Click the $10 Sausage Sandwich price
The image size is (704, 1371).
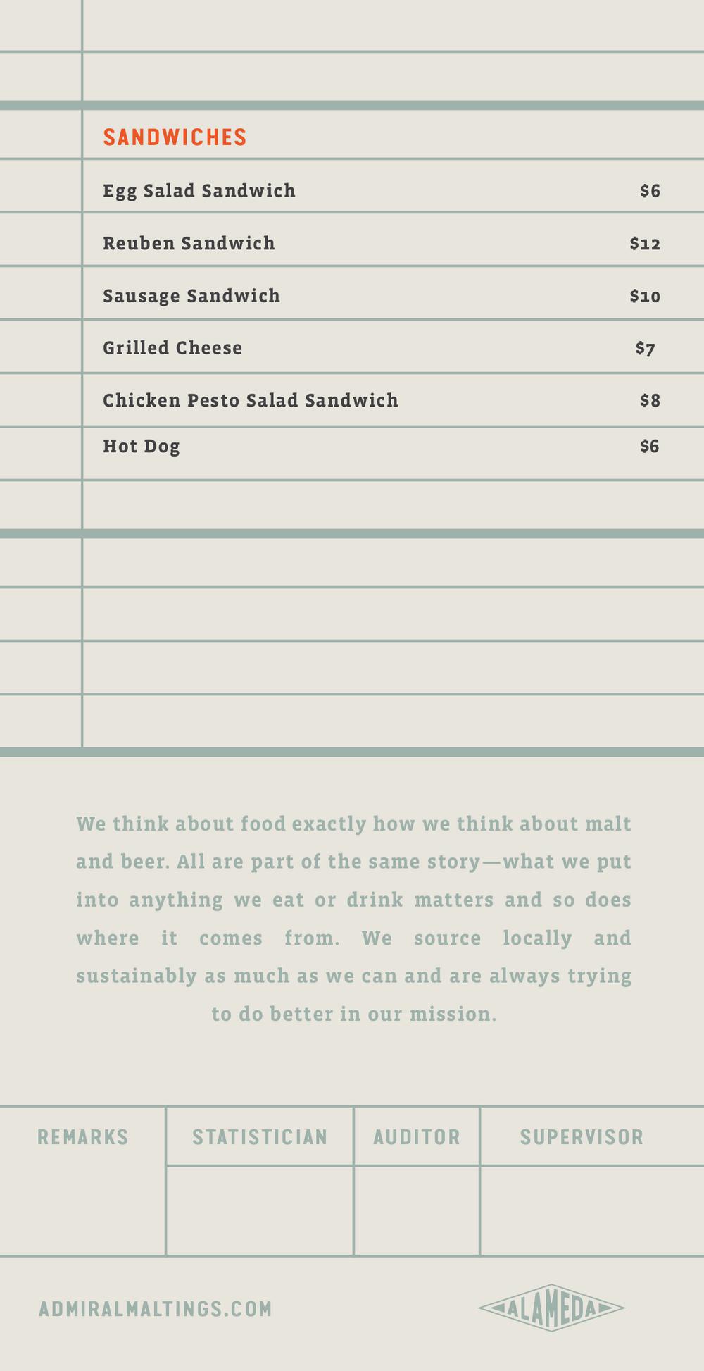coord(645,296)
